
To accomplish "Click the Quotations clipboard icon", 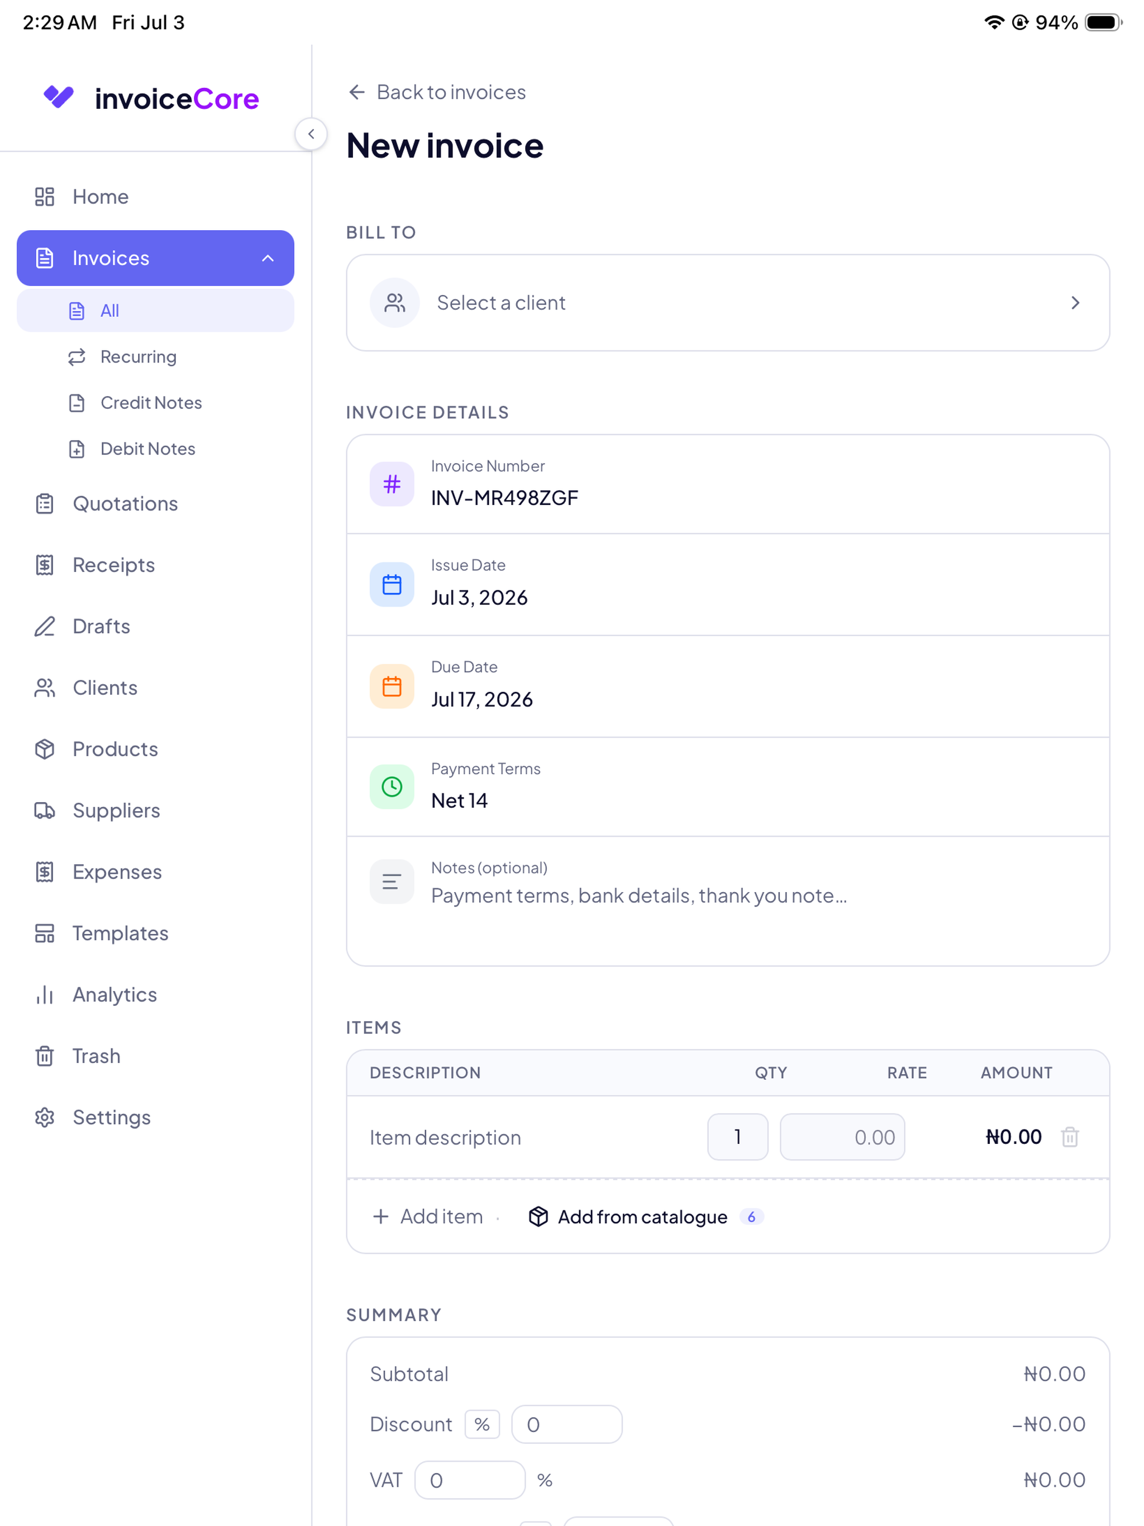I will click(45, 504).
